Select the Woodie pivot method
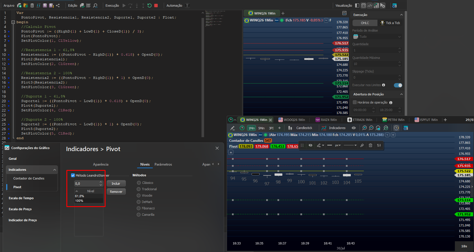The image size is (474, 252). [139, 195]
